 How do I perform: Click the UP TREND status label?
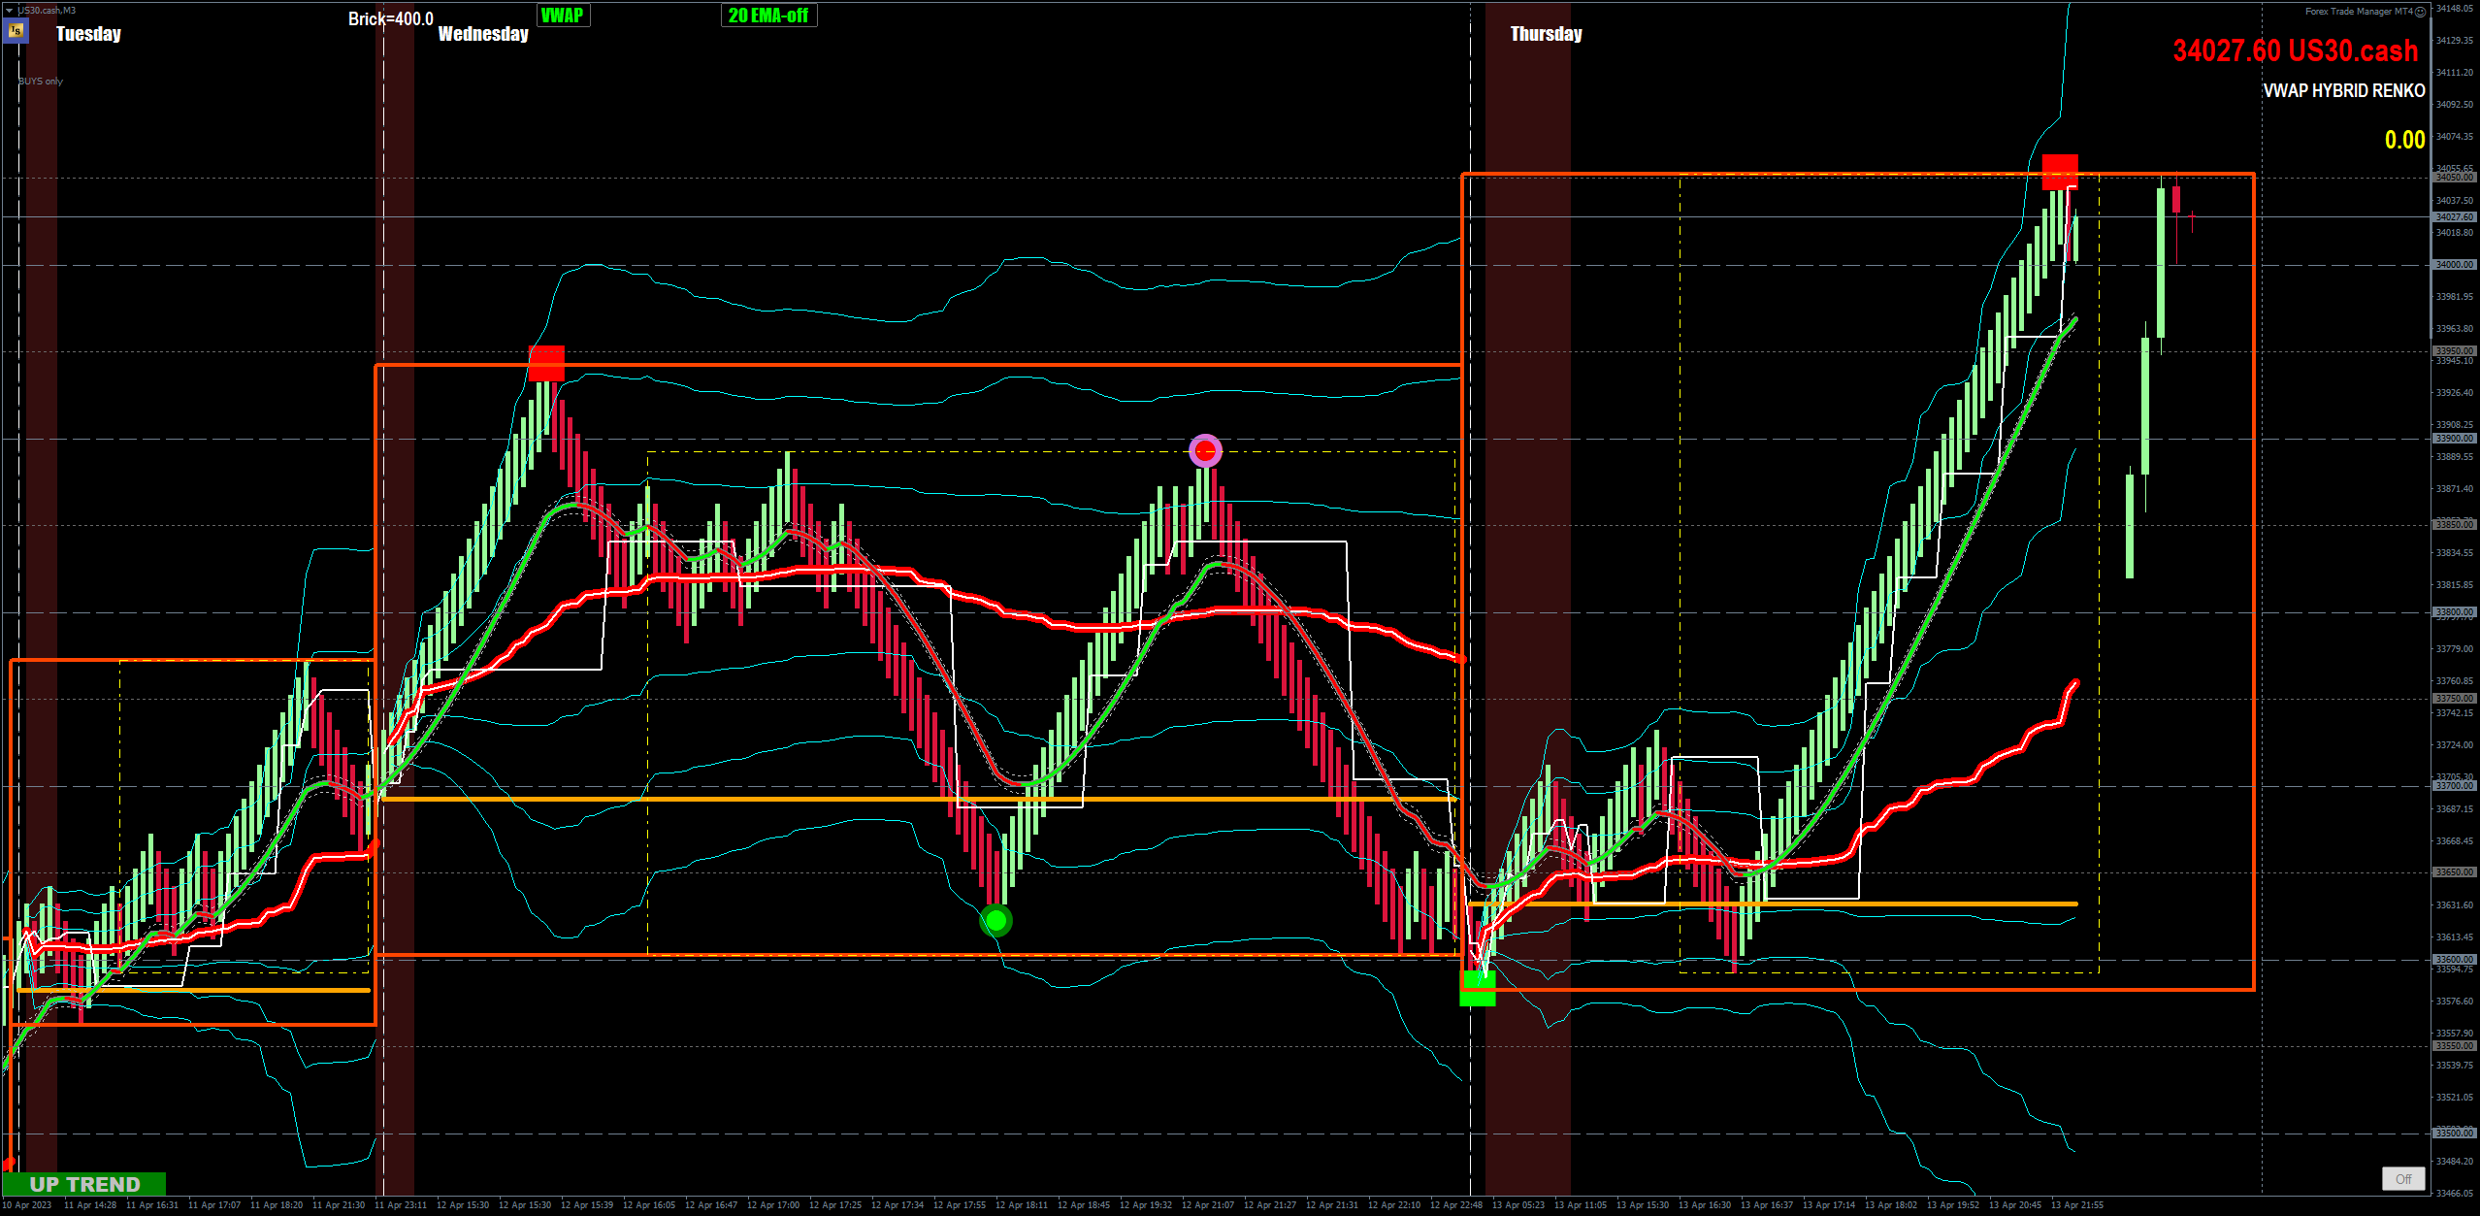[84, 1184]
